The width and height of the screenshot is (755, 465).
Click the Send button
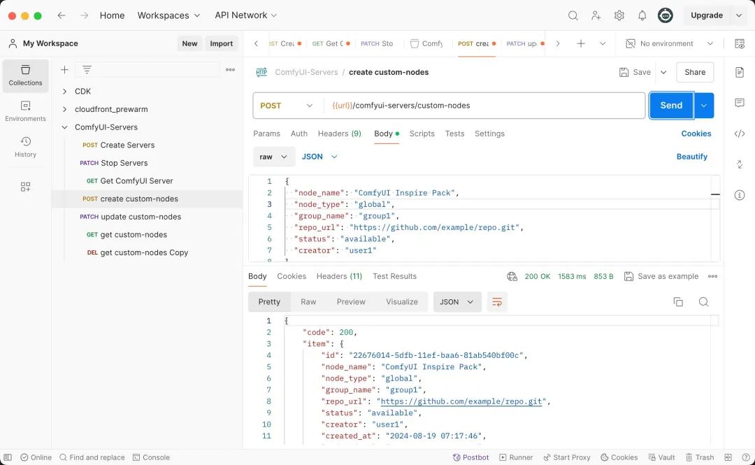pos(671,106)
